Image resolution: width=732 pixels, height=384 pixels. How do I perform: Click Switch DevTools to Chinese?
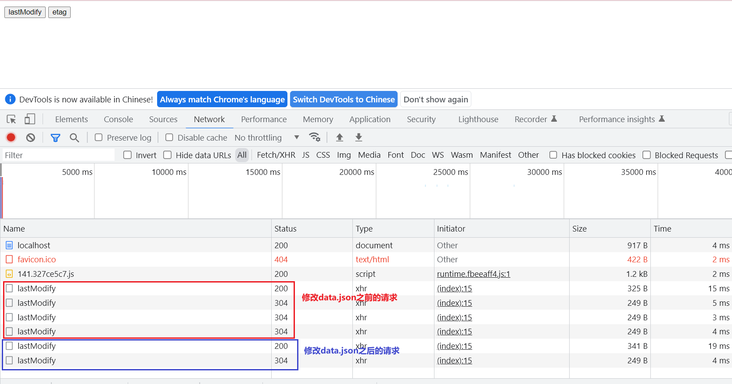click(x=344, y=99)
